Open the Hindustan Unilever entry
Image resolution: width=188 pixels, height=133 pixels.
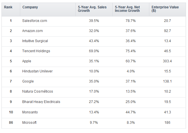coord(37,71)
